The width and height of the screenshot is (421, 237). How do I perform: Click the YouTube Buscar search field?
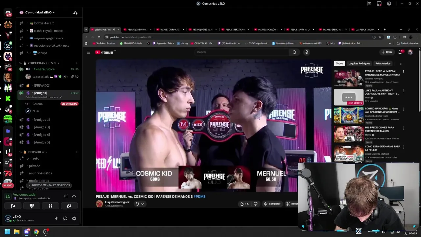(242, 52)
